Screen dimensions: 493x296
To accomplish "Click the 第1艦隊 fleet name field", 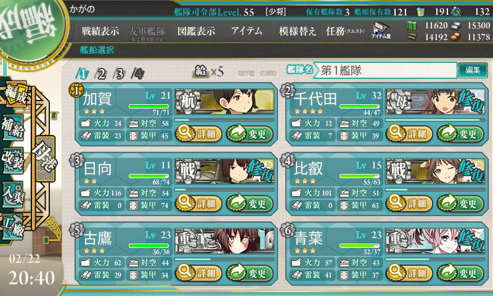I will (x=386, y=70).
